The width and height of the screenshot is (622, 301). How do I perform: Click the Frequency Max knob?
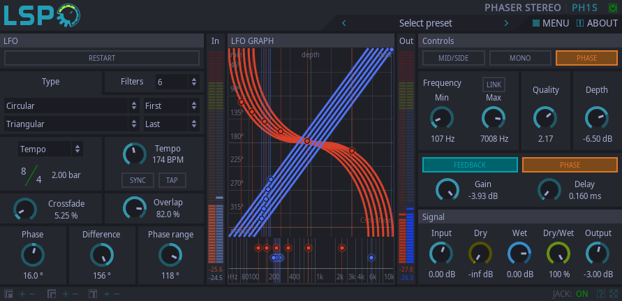click(x=494, y=118)
